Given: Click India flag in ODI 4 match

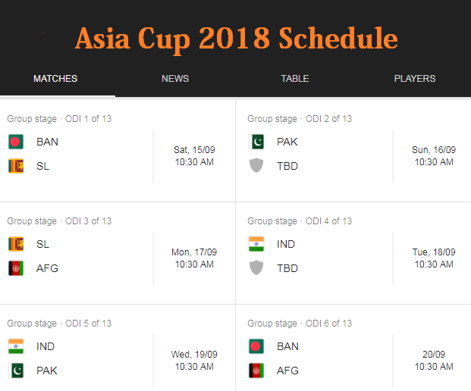Looking at the screenshot, I should [256, 244].
